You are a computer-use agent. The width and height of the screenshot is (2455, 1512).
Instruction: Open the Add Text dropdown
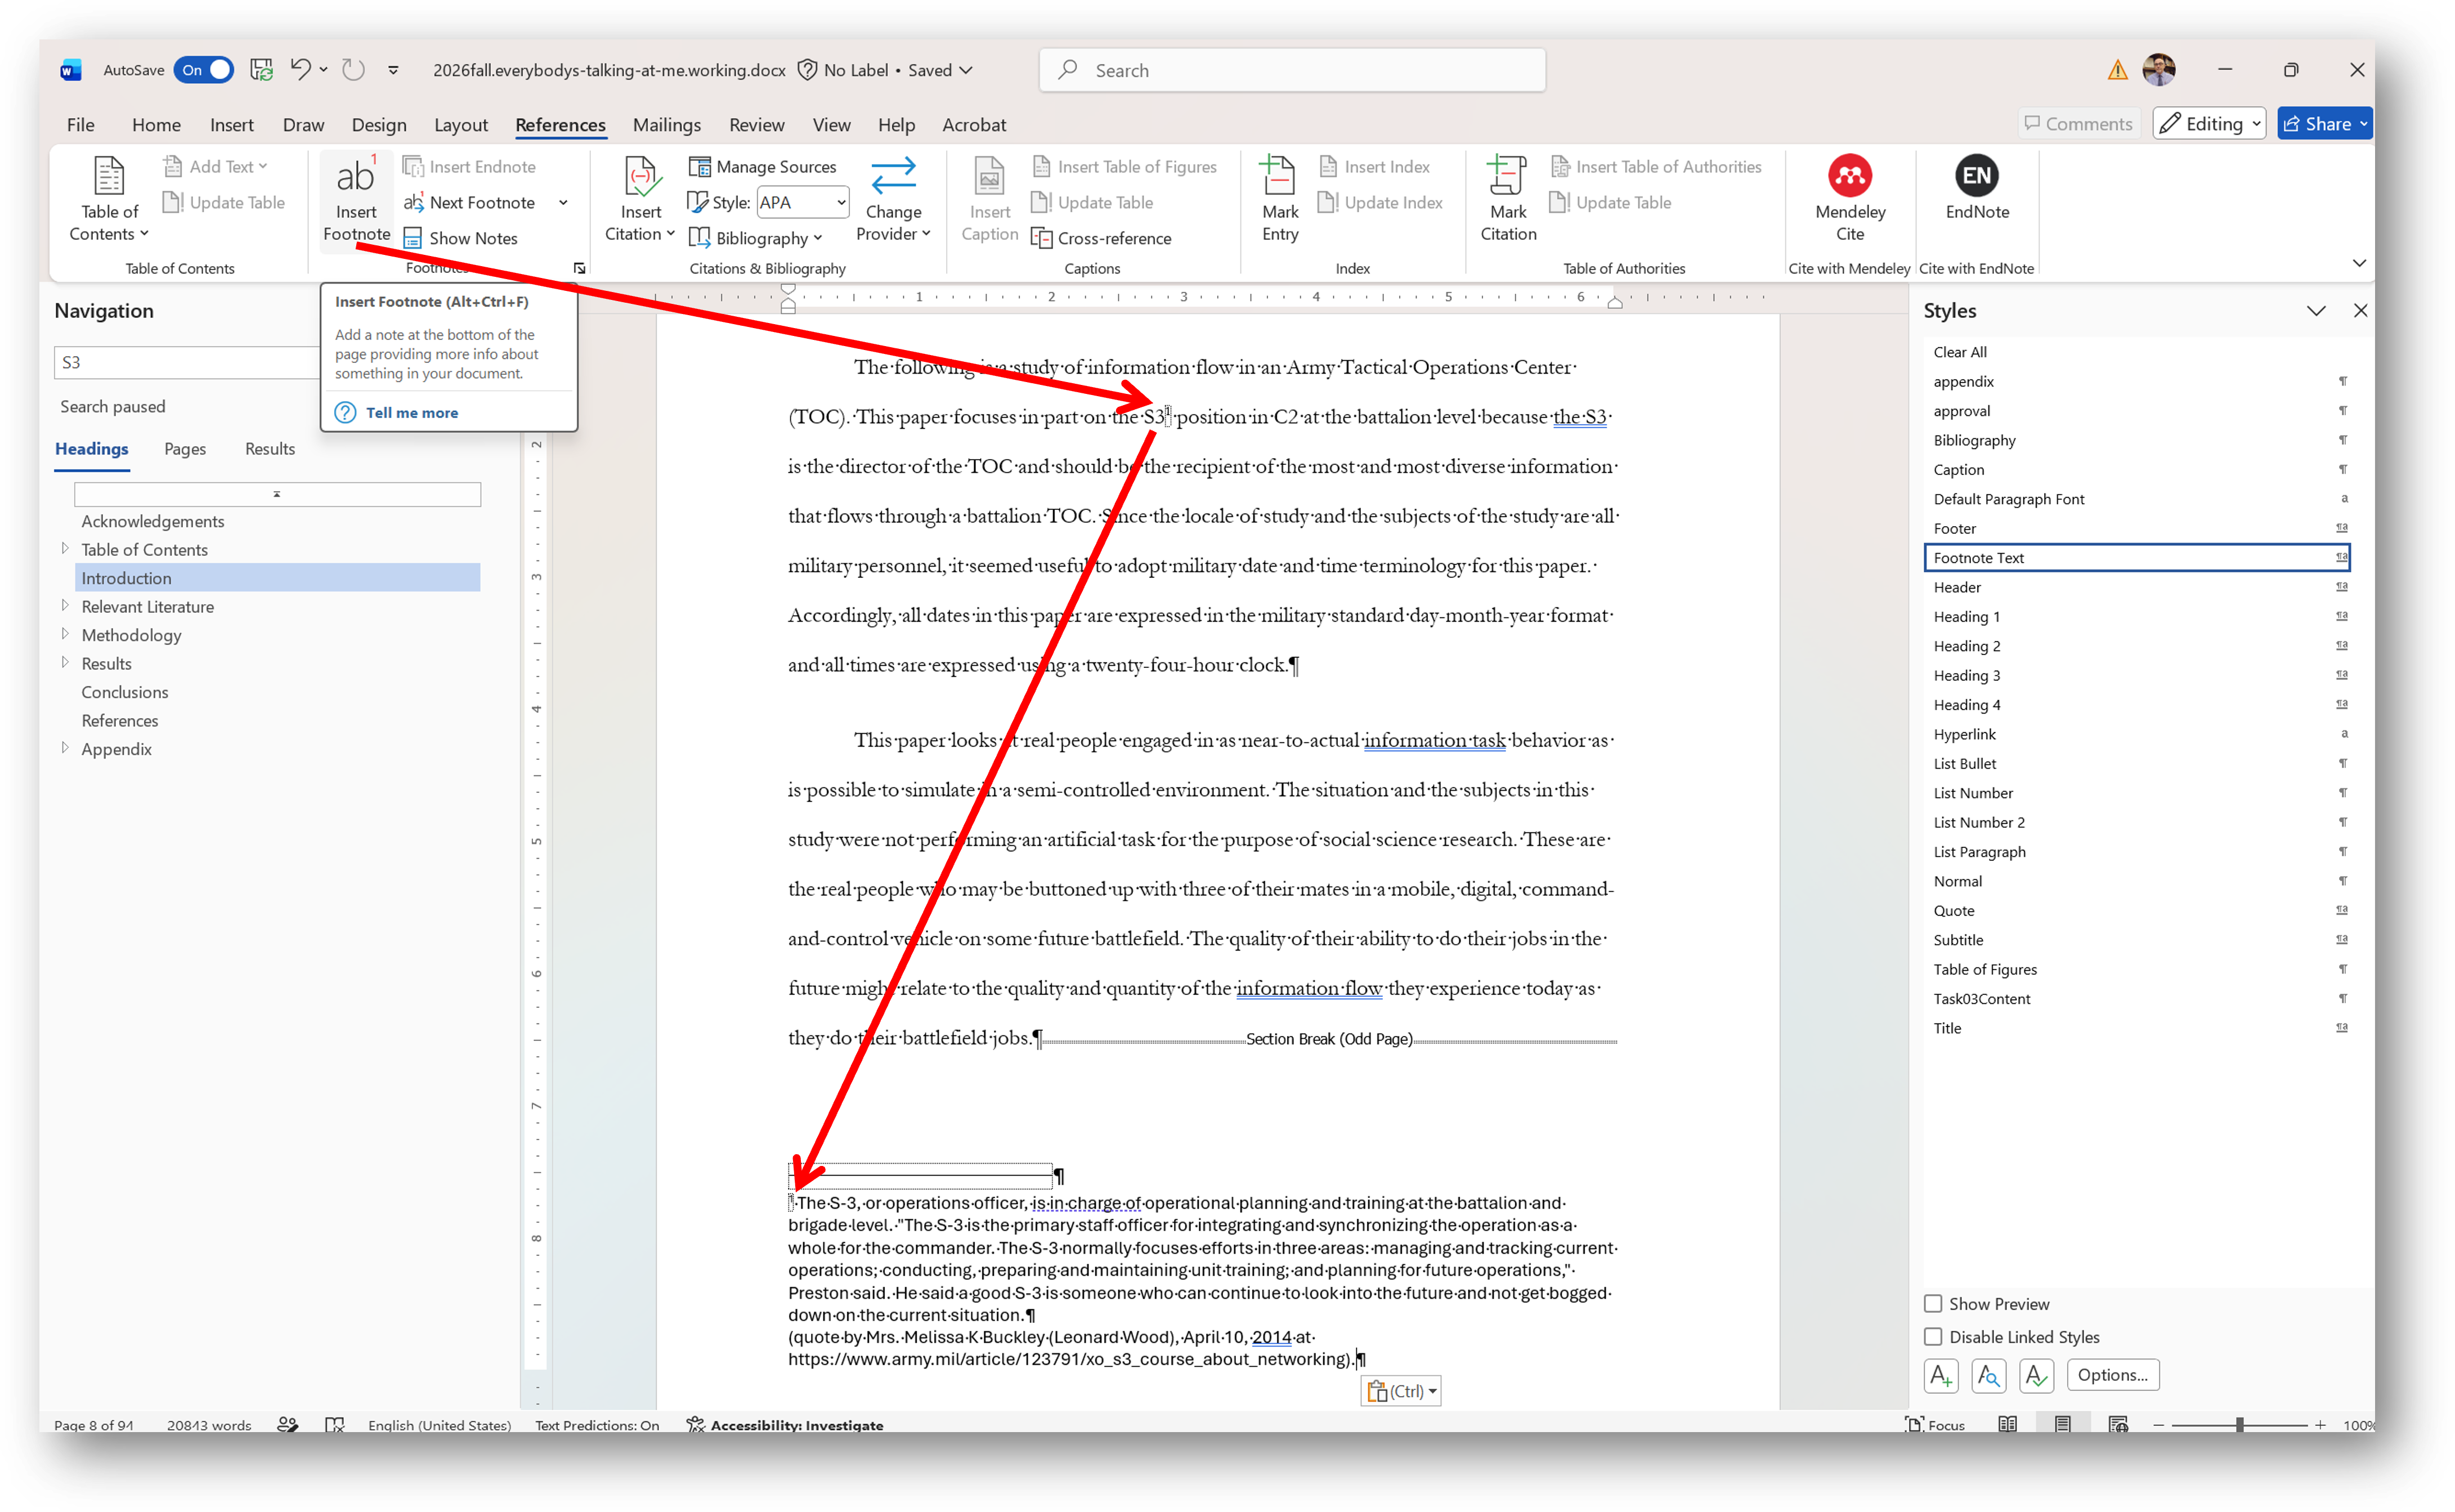(x=216, y=167)
